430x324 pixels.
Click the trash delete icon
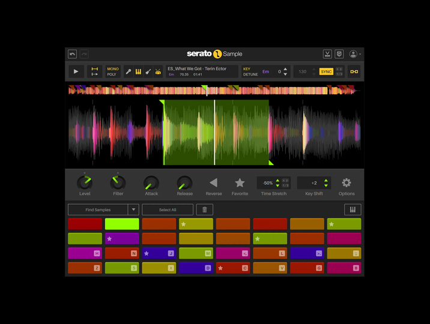click(x=205, y=210)
